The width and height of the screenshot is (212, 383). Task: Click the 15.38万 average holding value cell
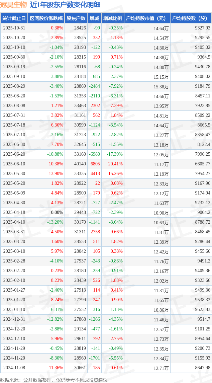161,86
